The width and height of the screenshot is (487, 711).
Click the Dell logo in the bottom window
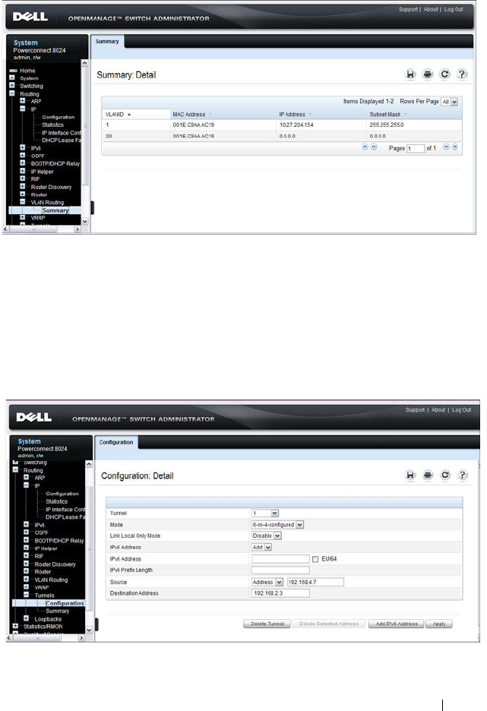tap(34, 417)
